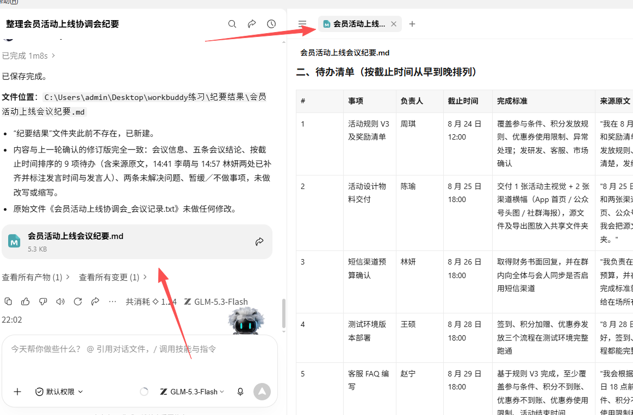Expand the 已完成 1m8s details

point(28,55)
